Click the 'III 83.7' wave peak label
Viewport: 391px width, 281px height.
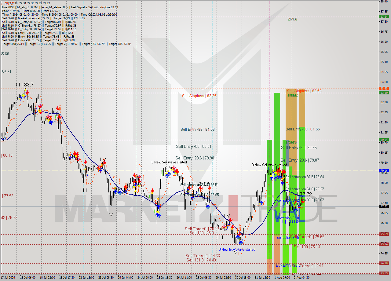point(25,85)
